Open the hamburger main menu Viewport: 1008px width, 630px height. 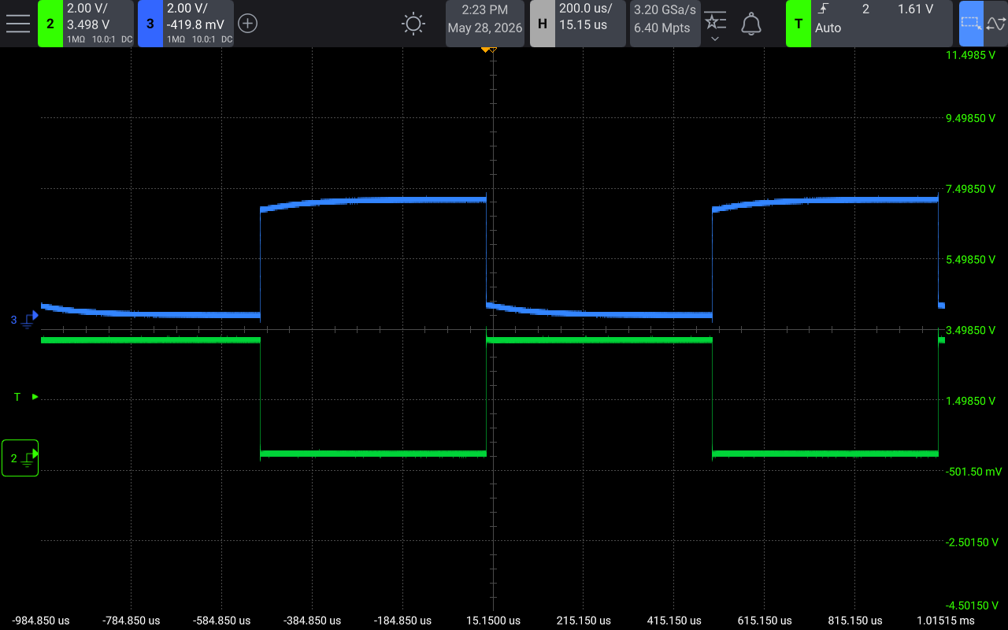click(17, 24)
